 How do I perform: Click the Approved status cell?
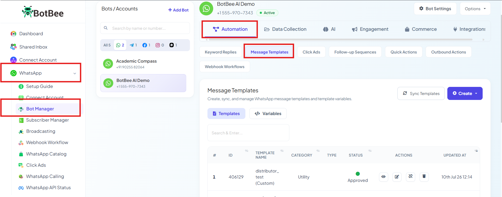tap(358, 177)
